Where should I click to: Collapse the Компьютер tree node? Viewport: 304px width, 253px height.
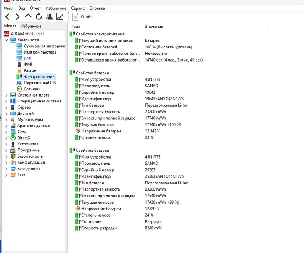(x=6, y=40)
